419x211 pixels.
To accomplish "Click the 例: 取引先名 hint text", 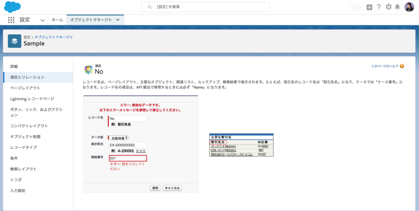I will point(121,124).
